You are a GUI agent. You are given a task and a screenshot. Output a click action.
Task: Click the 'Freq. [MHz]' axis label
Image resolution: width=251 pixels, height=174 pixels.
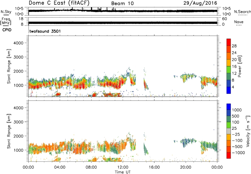6,21
